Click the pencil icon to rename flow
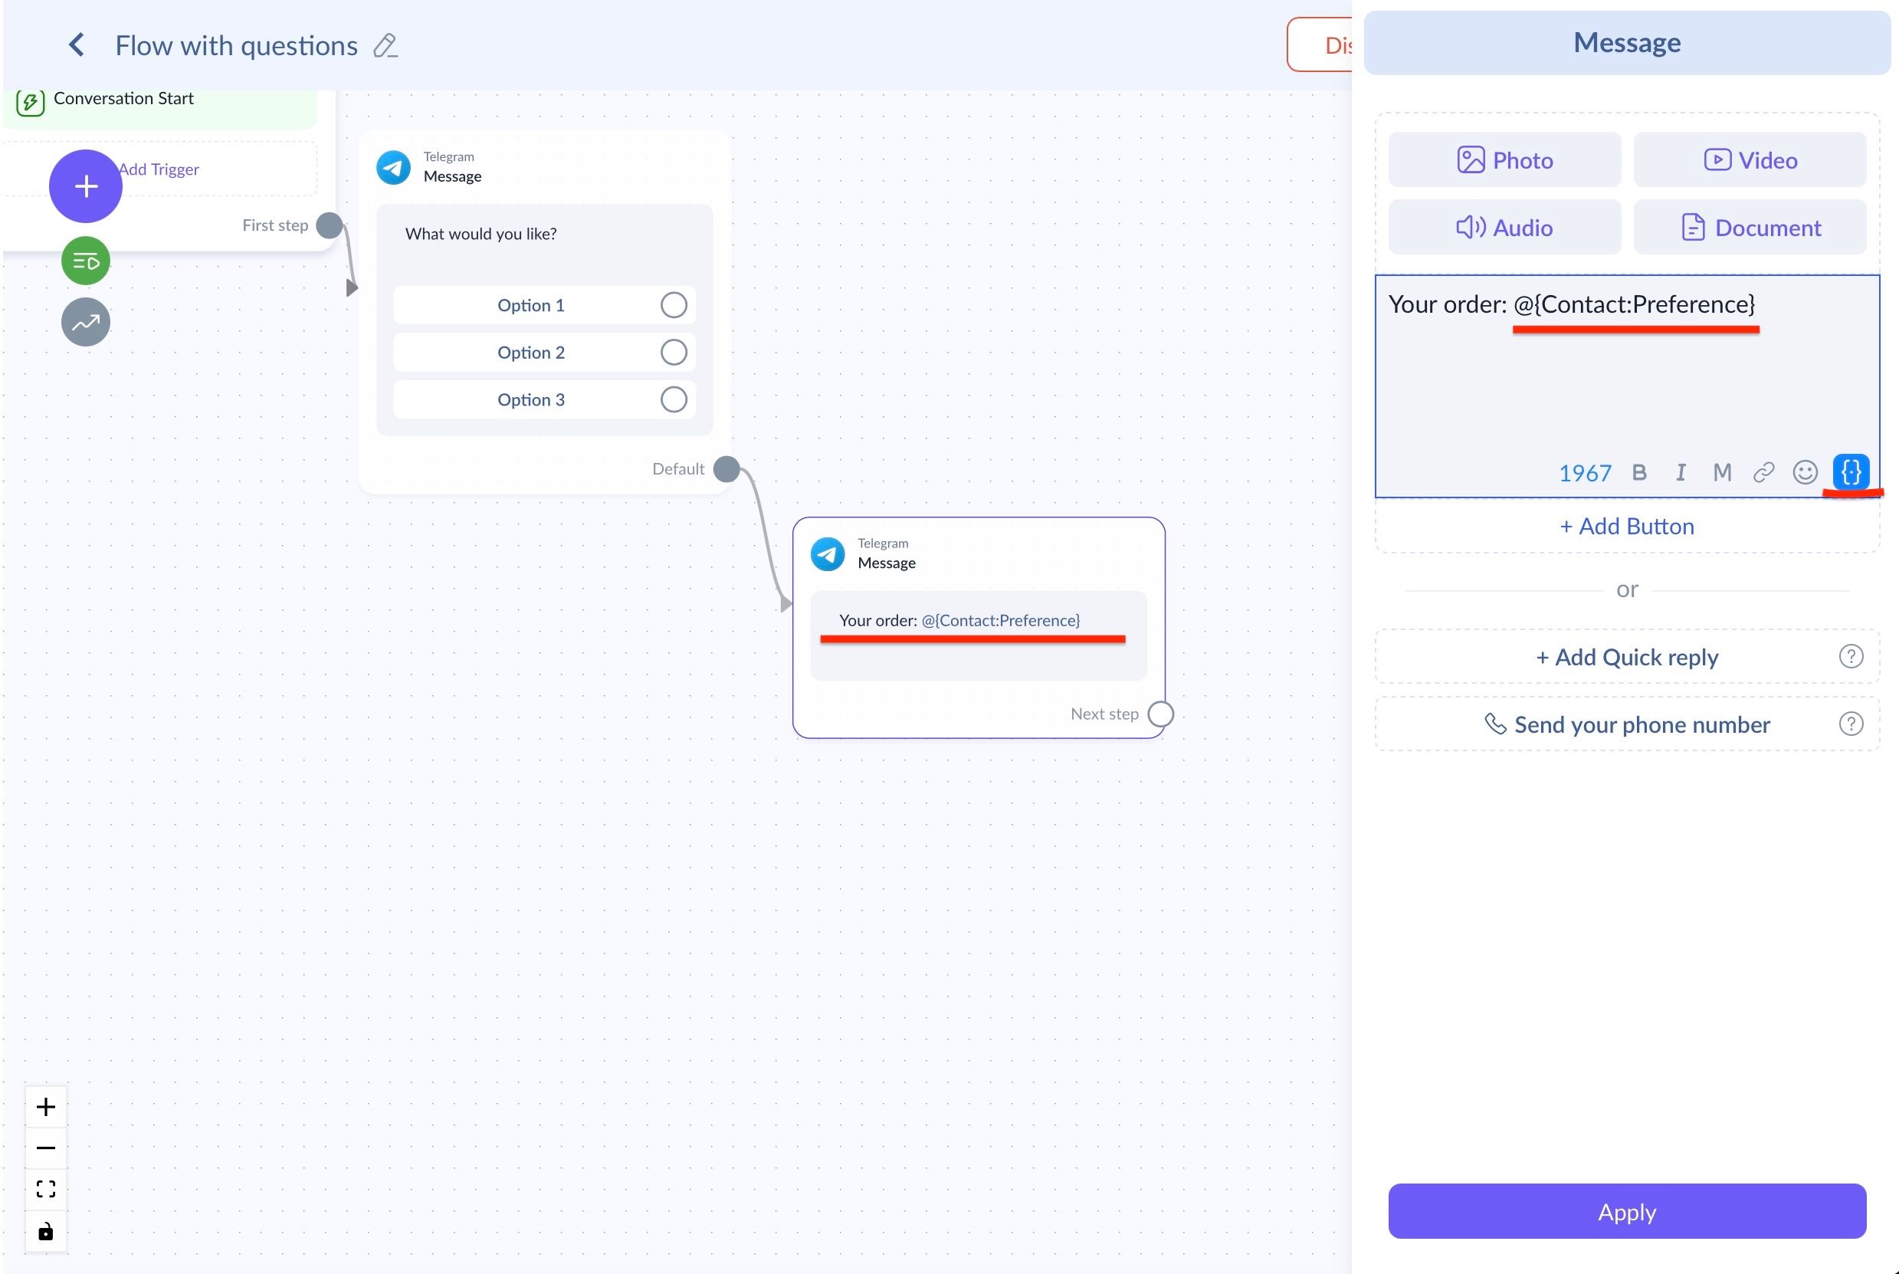The height and width of the screenshot is (1274, 1899). [x=385, y=45]
